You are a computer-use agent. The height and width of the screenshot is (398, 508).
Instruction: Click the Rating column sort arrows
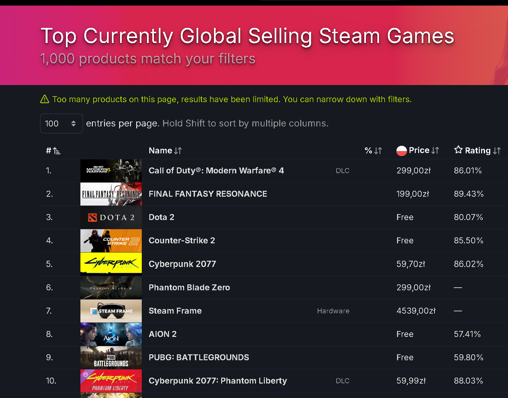coord(497,151)
